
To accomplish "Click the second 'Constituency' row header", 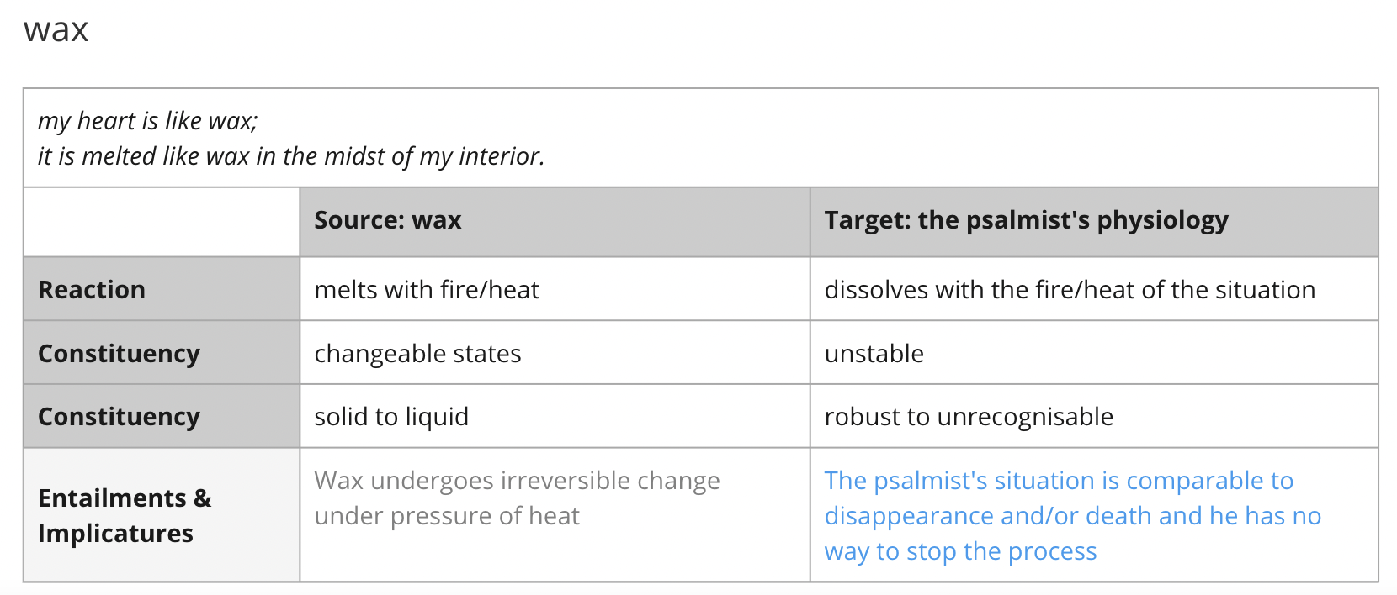I will (x=119, y=417).
